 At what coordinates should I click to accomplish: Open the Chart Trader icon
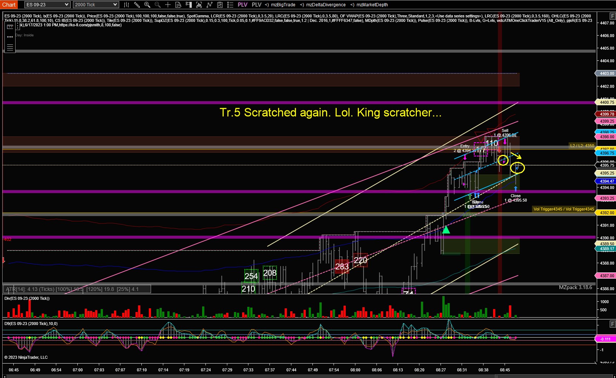coord(189,5)
